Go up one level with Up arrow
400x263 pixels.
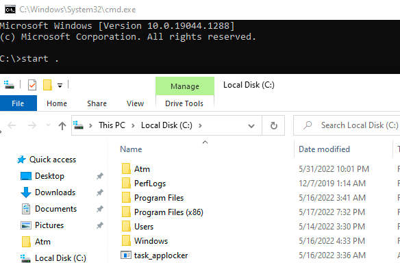pos(62,125)
